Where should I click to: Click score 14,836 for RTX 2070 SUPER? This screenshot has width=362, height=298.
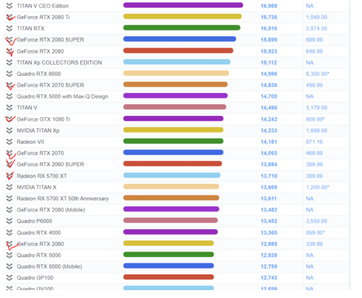tap(269, 85)
